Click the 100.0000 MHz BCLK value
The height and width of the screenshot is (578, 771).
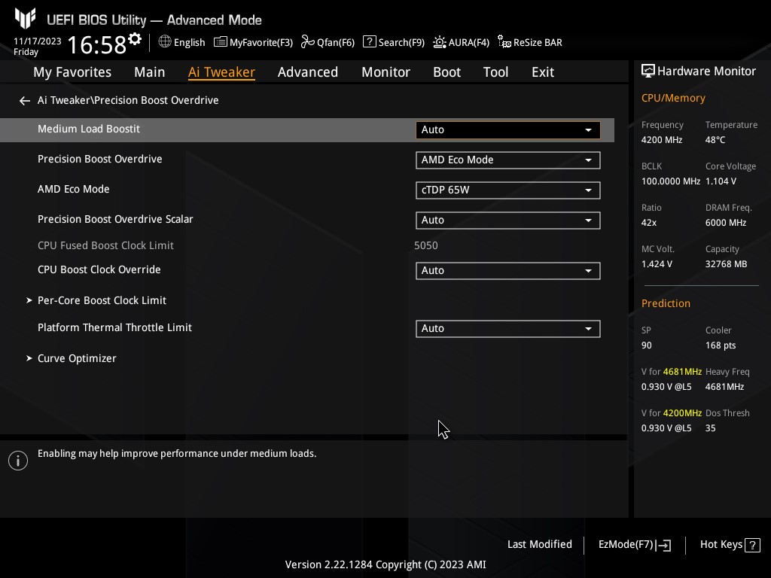coord(670,181)
